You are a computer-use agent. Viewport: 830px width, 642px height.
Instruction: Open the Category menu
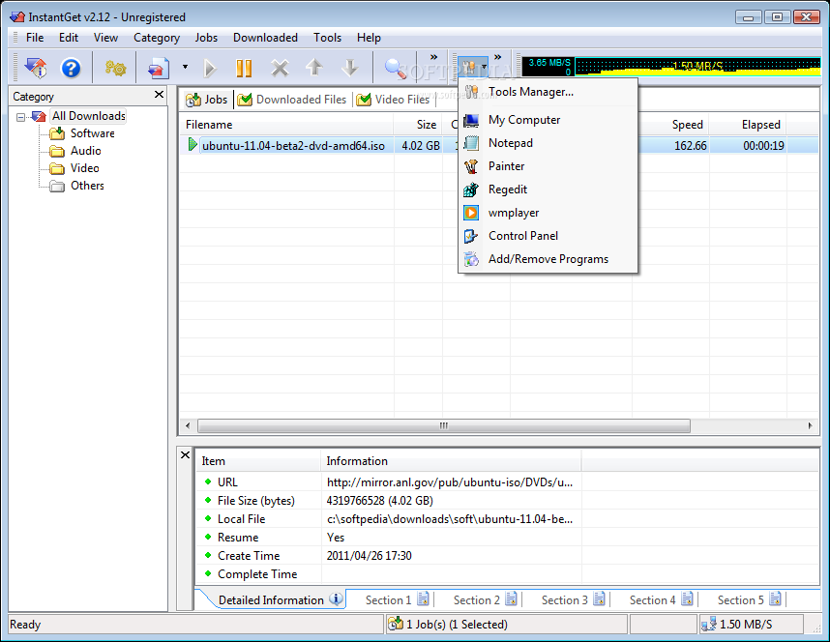point(157,38)
